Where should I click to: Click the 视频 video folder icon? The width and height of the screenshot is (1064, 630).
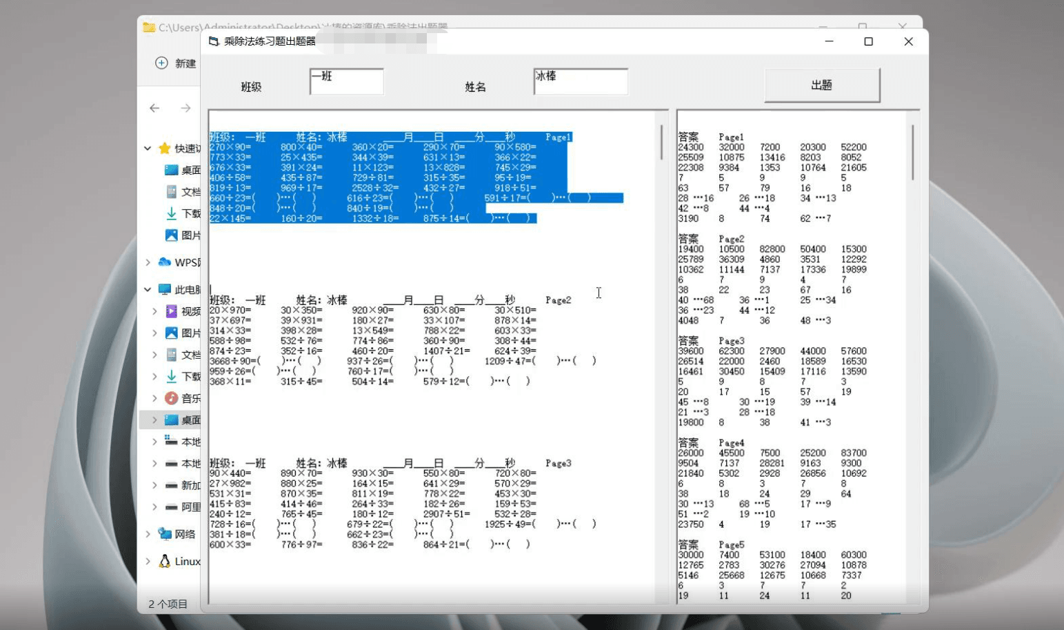click(x=171, y=311)
